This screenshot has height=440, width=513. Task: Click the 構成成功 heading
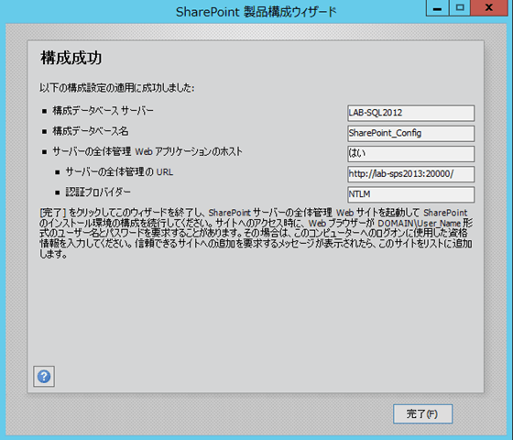tap(71, 58)
